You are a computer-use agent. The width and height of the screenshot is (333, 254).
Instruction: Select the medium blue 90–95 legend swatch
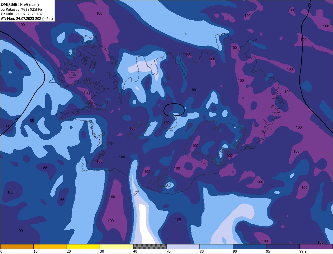(x=249, y=247)
